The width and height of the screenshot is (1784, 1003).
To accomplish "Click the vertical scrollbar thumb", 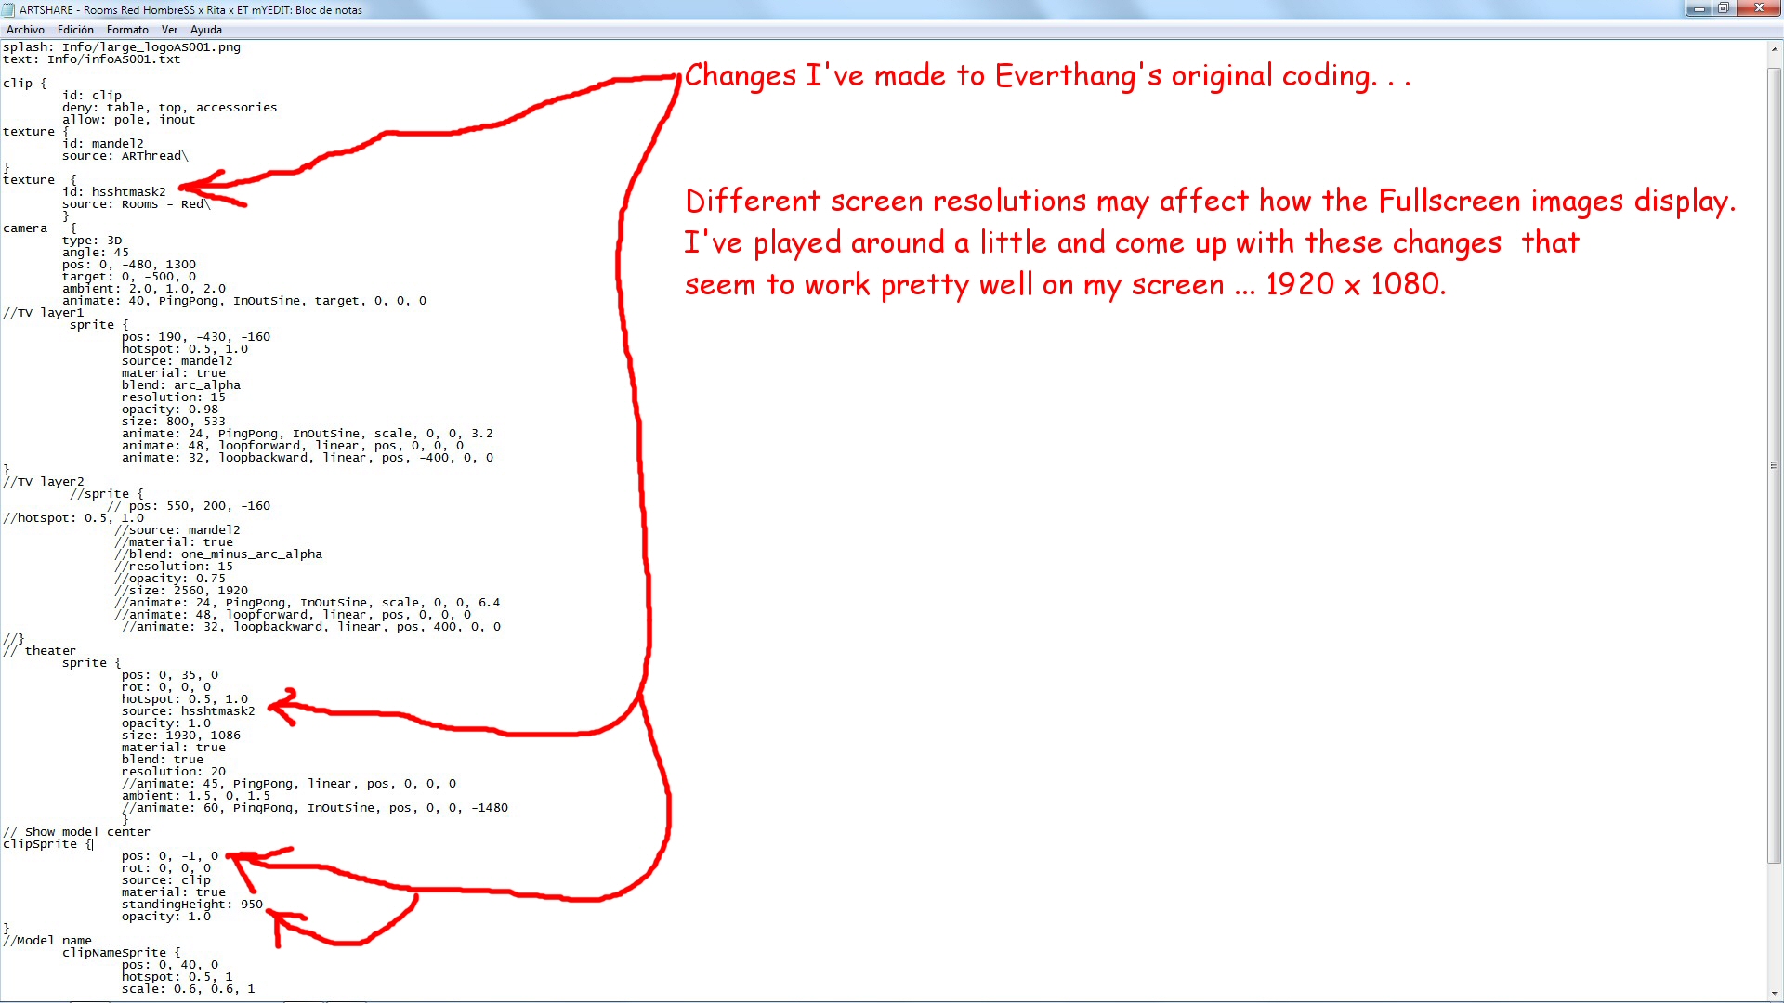I will click(1775, 464).
